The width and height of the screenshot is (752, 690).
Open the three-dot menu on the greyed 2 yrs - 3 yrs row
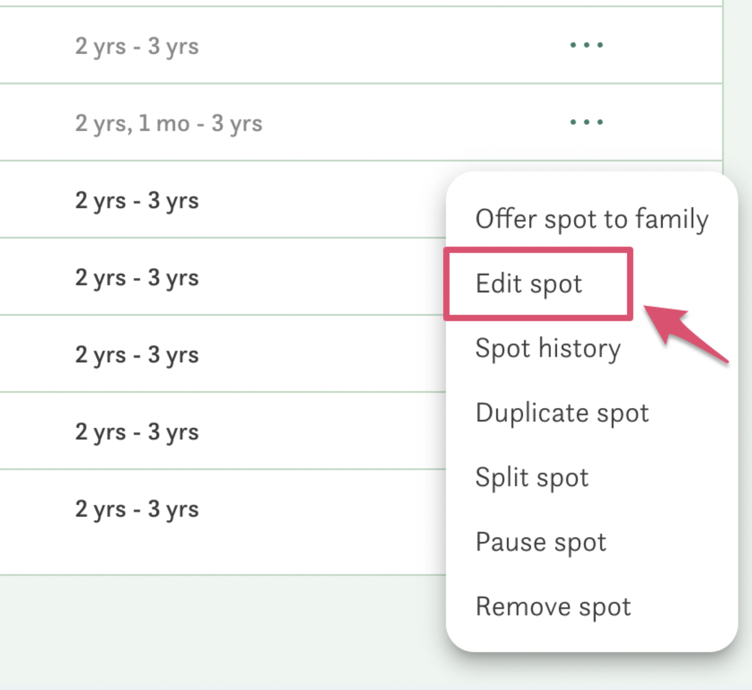click(586, 45)
